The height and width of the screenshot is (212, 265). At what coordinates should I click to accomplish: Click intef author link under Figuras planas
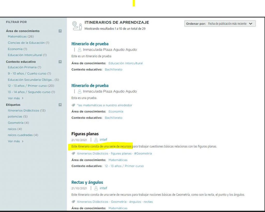(x=103, y=140)
